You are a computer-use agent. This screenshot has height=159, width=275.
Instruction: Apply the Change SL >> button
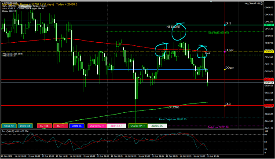(x=97, y=126)
